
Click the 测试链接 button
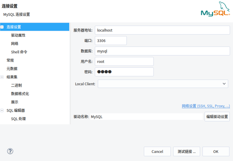(187, 152)
